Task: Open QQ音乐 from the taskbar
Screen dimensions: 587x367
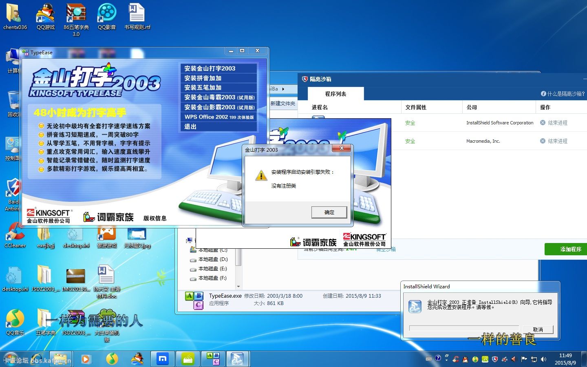Action: (x=112, y=359)
